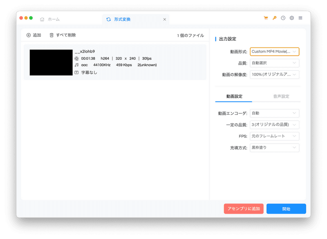Open the hamburger menu icon
This screenshot has height=239, width=327.
(300, 18)
